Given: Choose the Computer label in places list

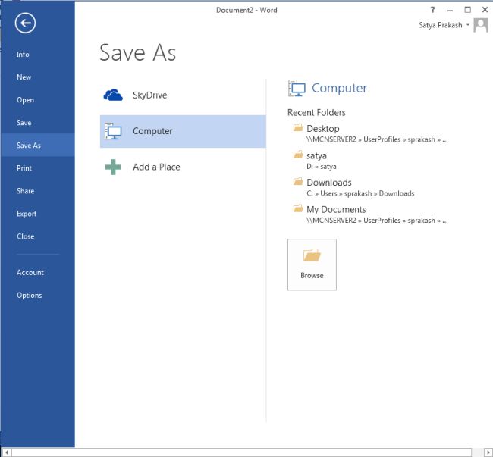Looking at the screenshot, I should pos(152,131).
